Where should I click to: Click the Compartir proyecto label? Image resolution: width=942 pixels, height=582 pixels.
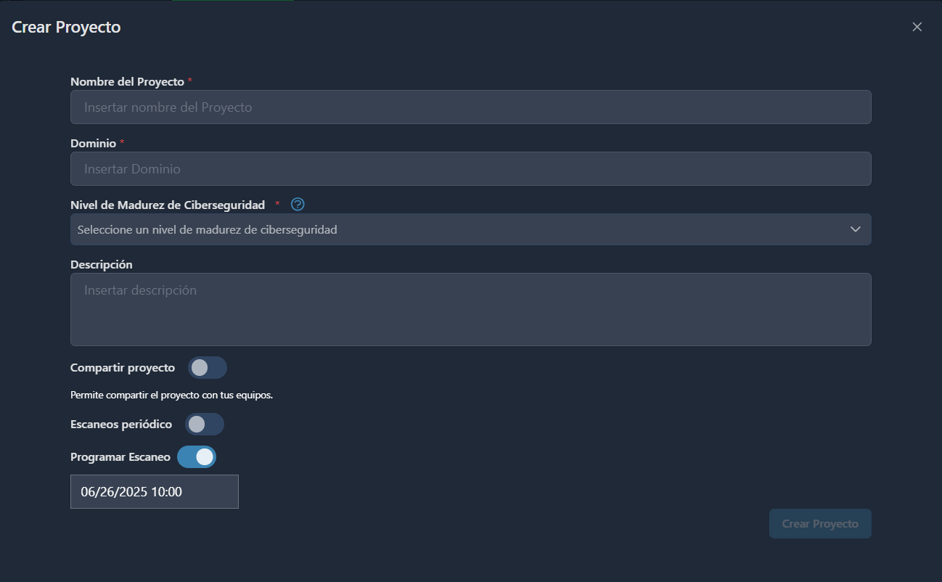click(x=123, y=368)
